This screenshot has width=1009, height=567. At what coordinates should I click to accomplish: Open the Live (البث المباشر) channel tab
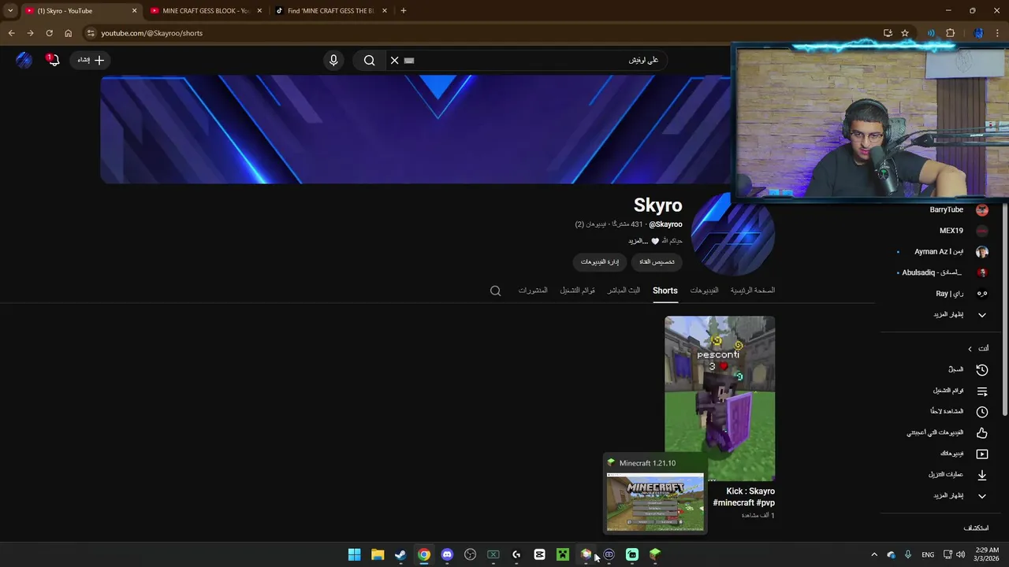point(624,291)
